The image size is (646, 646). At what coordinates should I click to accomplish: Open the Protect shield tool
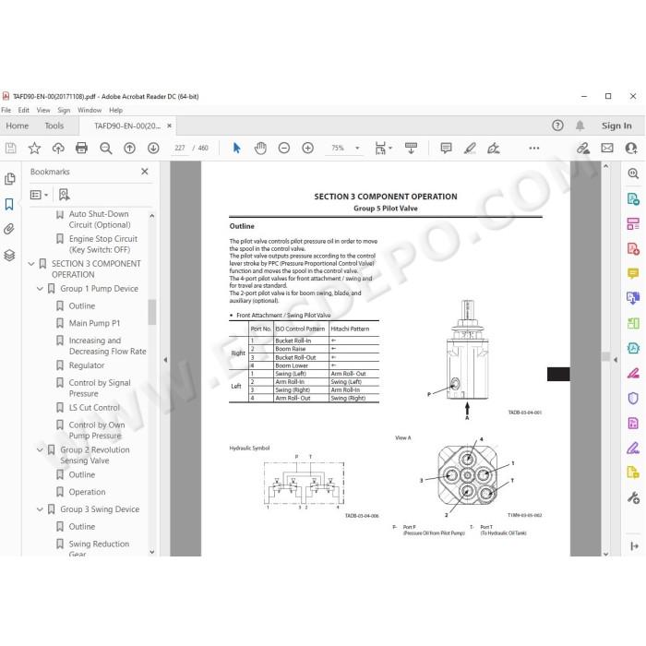coord(633,398)
